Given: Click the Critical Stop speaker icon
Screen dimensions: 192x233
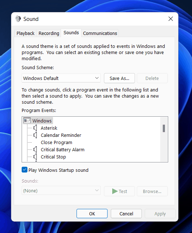Looking at the screenshot, I should click(x=35, y=157).
